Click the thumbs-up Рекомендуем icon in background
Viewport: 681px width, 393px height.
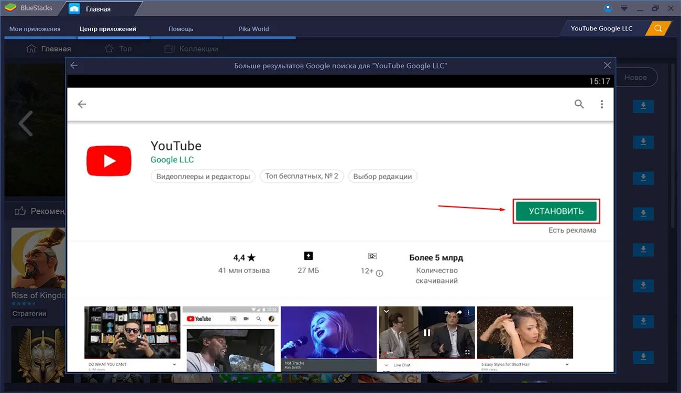click(20, 211)
